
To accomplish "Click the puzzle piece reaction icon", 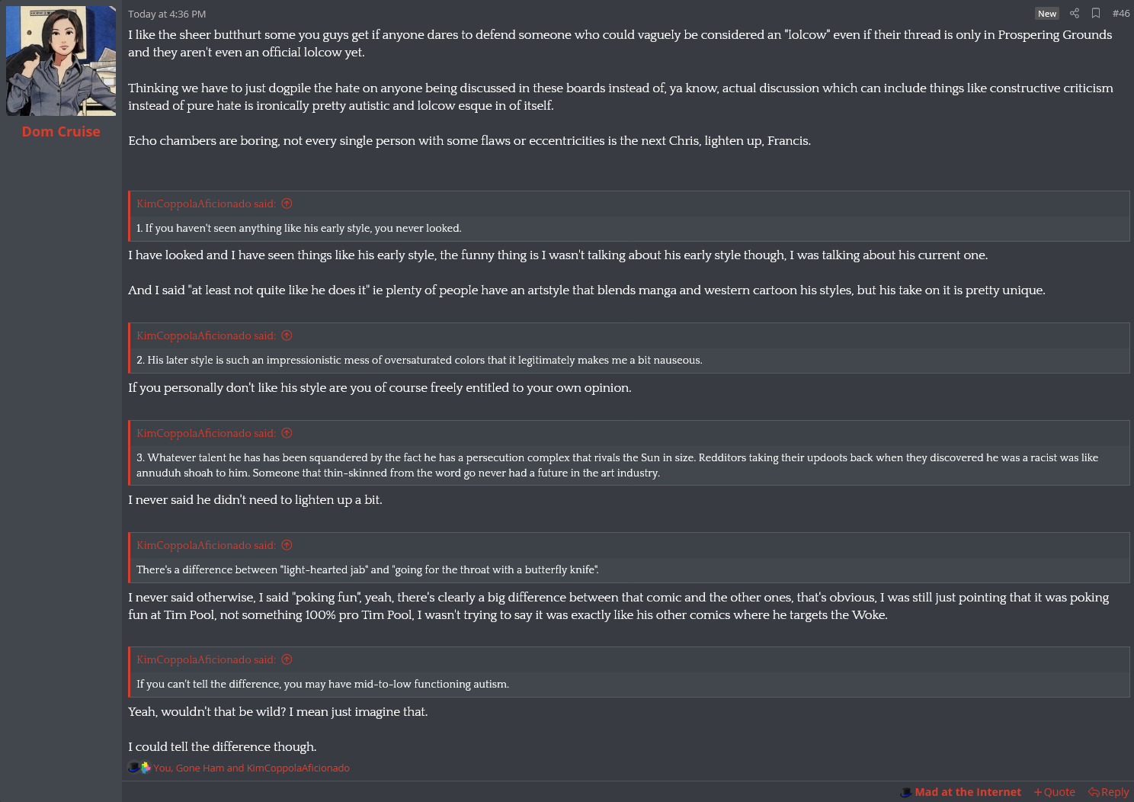I will pyautogui.click(x=145, y=768).
